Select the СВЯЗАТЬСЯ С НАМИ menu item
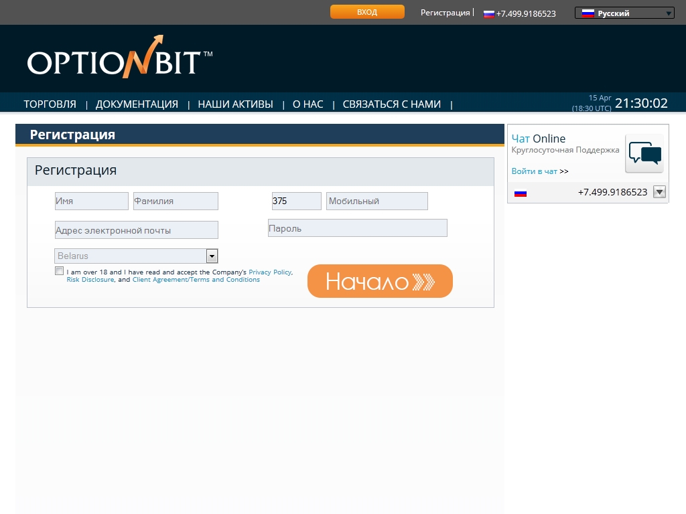The height and width of the screenshot is (514, 686). point(391,104)
